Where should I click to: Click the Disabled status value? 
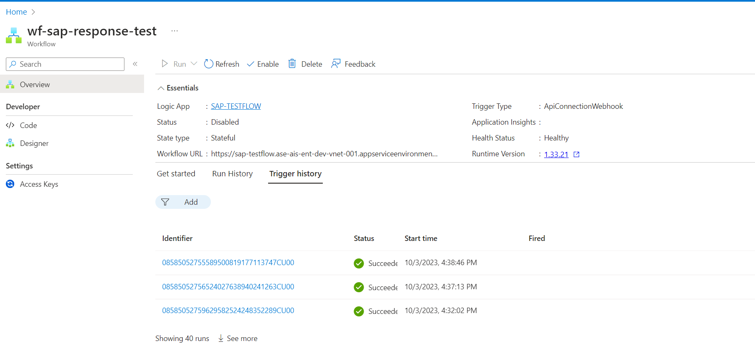click(x=225, y=122)
